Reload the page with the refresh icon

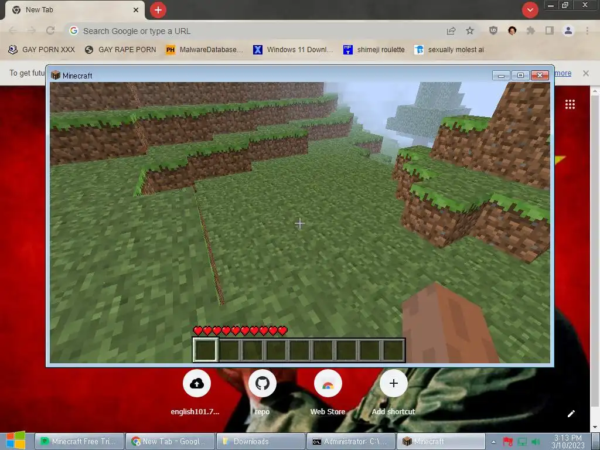(x=50, y=30)
